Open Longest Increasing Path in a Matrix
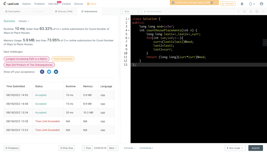 26,59
